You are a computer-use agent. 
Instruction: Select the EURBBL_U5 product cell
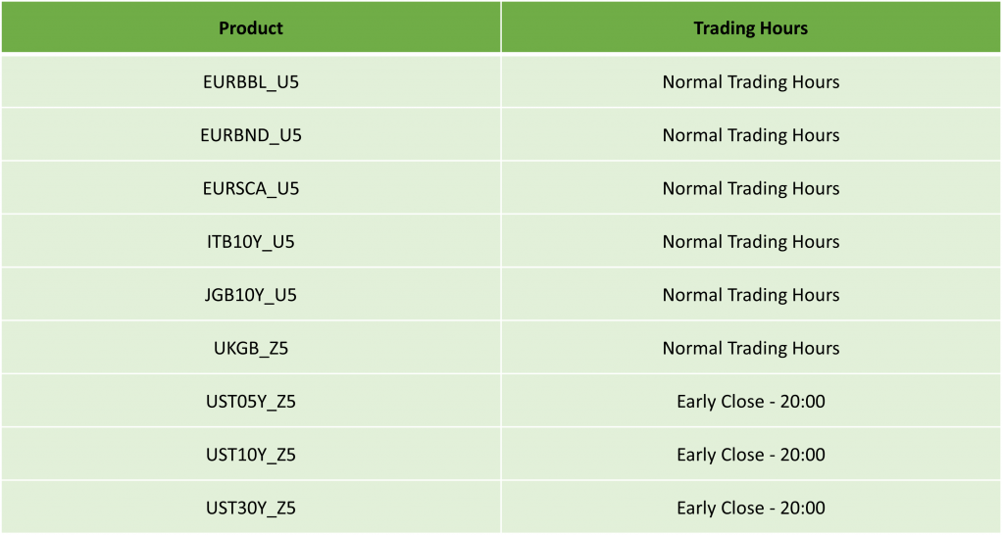coord(251,82)
